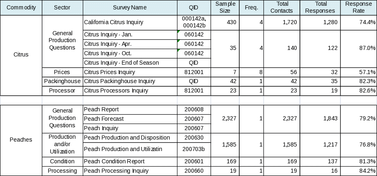The image size is (377, 176).
Task: Select the Total Responses column header
Action: pos(320,7)
